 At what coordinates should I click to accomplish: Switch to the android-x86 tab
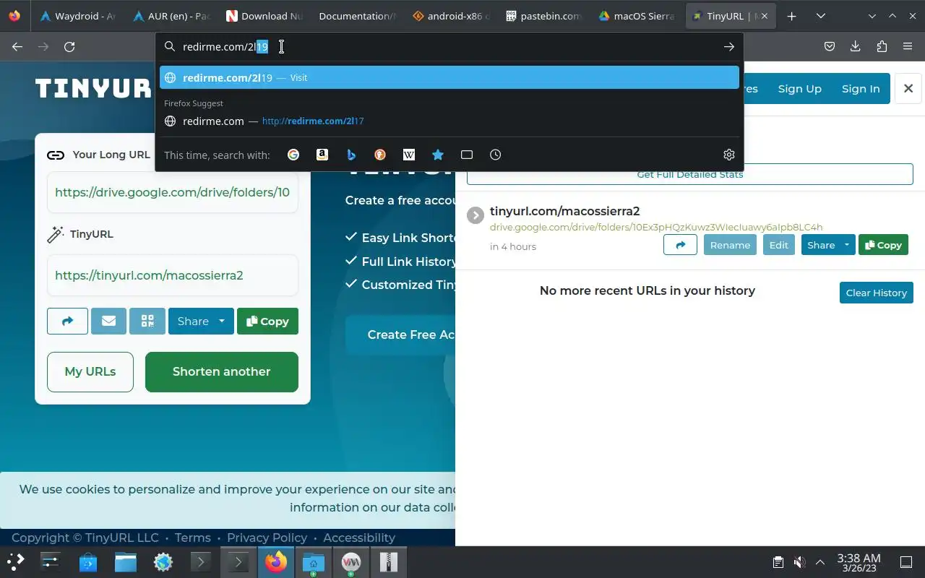click(449, 16)
